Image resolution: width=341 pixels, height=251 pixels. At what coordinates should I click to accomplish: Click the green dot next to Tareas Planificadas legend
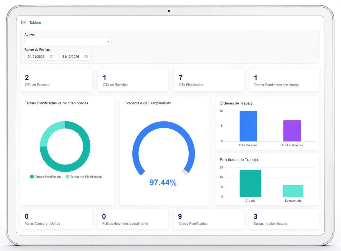pos(32,176)
